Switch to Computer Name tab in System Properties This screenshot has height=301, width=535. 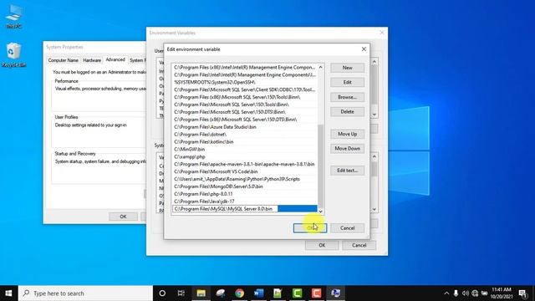coord(64,60)
